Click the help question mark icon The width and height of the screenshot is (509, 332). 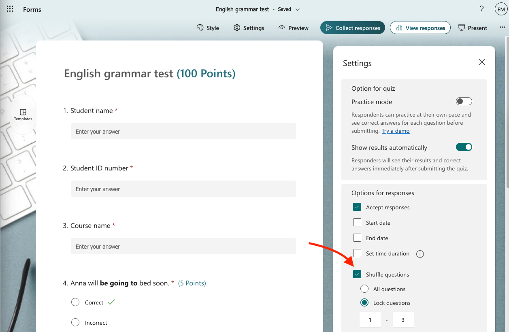pyautogui.click(x=481, y=9)
